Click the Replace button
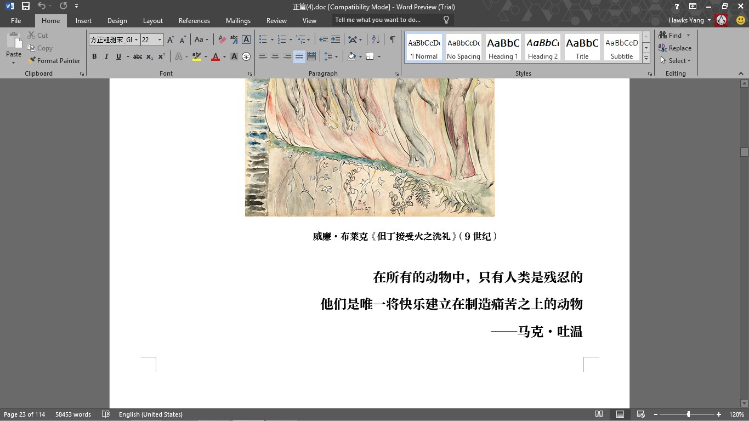Screen dimensions: 749x421 (x=676, y=48)
